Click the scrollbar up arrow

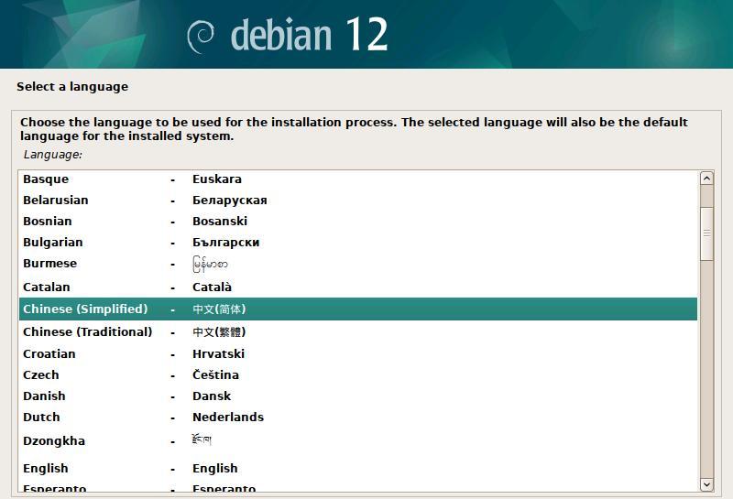click(x=706, y=179)
